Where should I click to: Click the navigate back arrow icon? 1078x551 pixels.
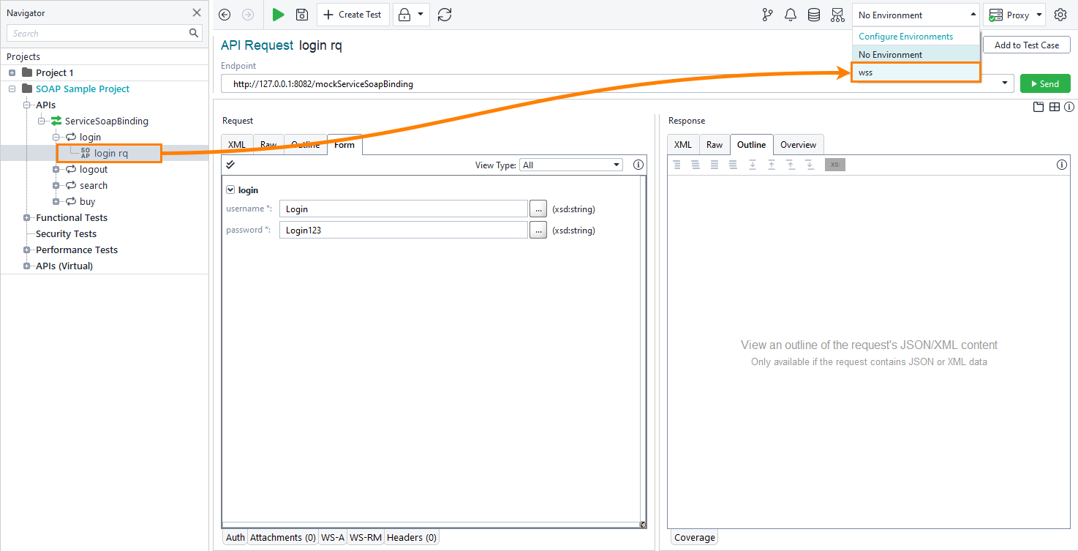(225, 15)
